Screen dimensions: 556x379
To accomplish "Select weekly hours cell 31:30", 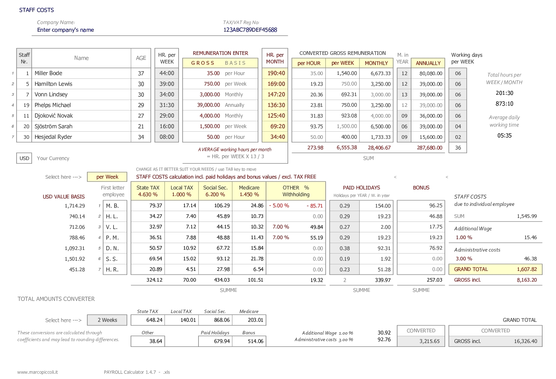I will click(167, 105).
